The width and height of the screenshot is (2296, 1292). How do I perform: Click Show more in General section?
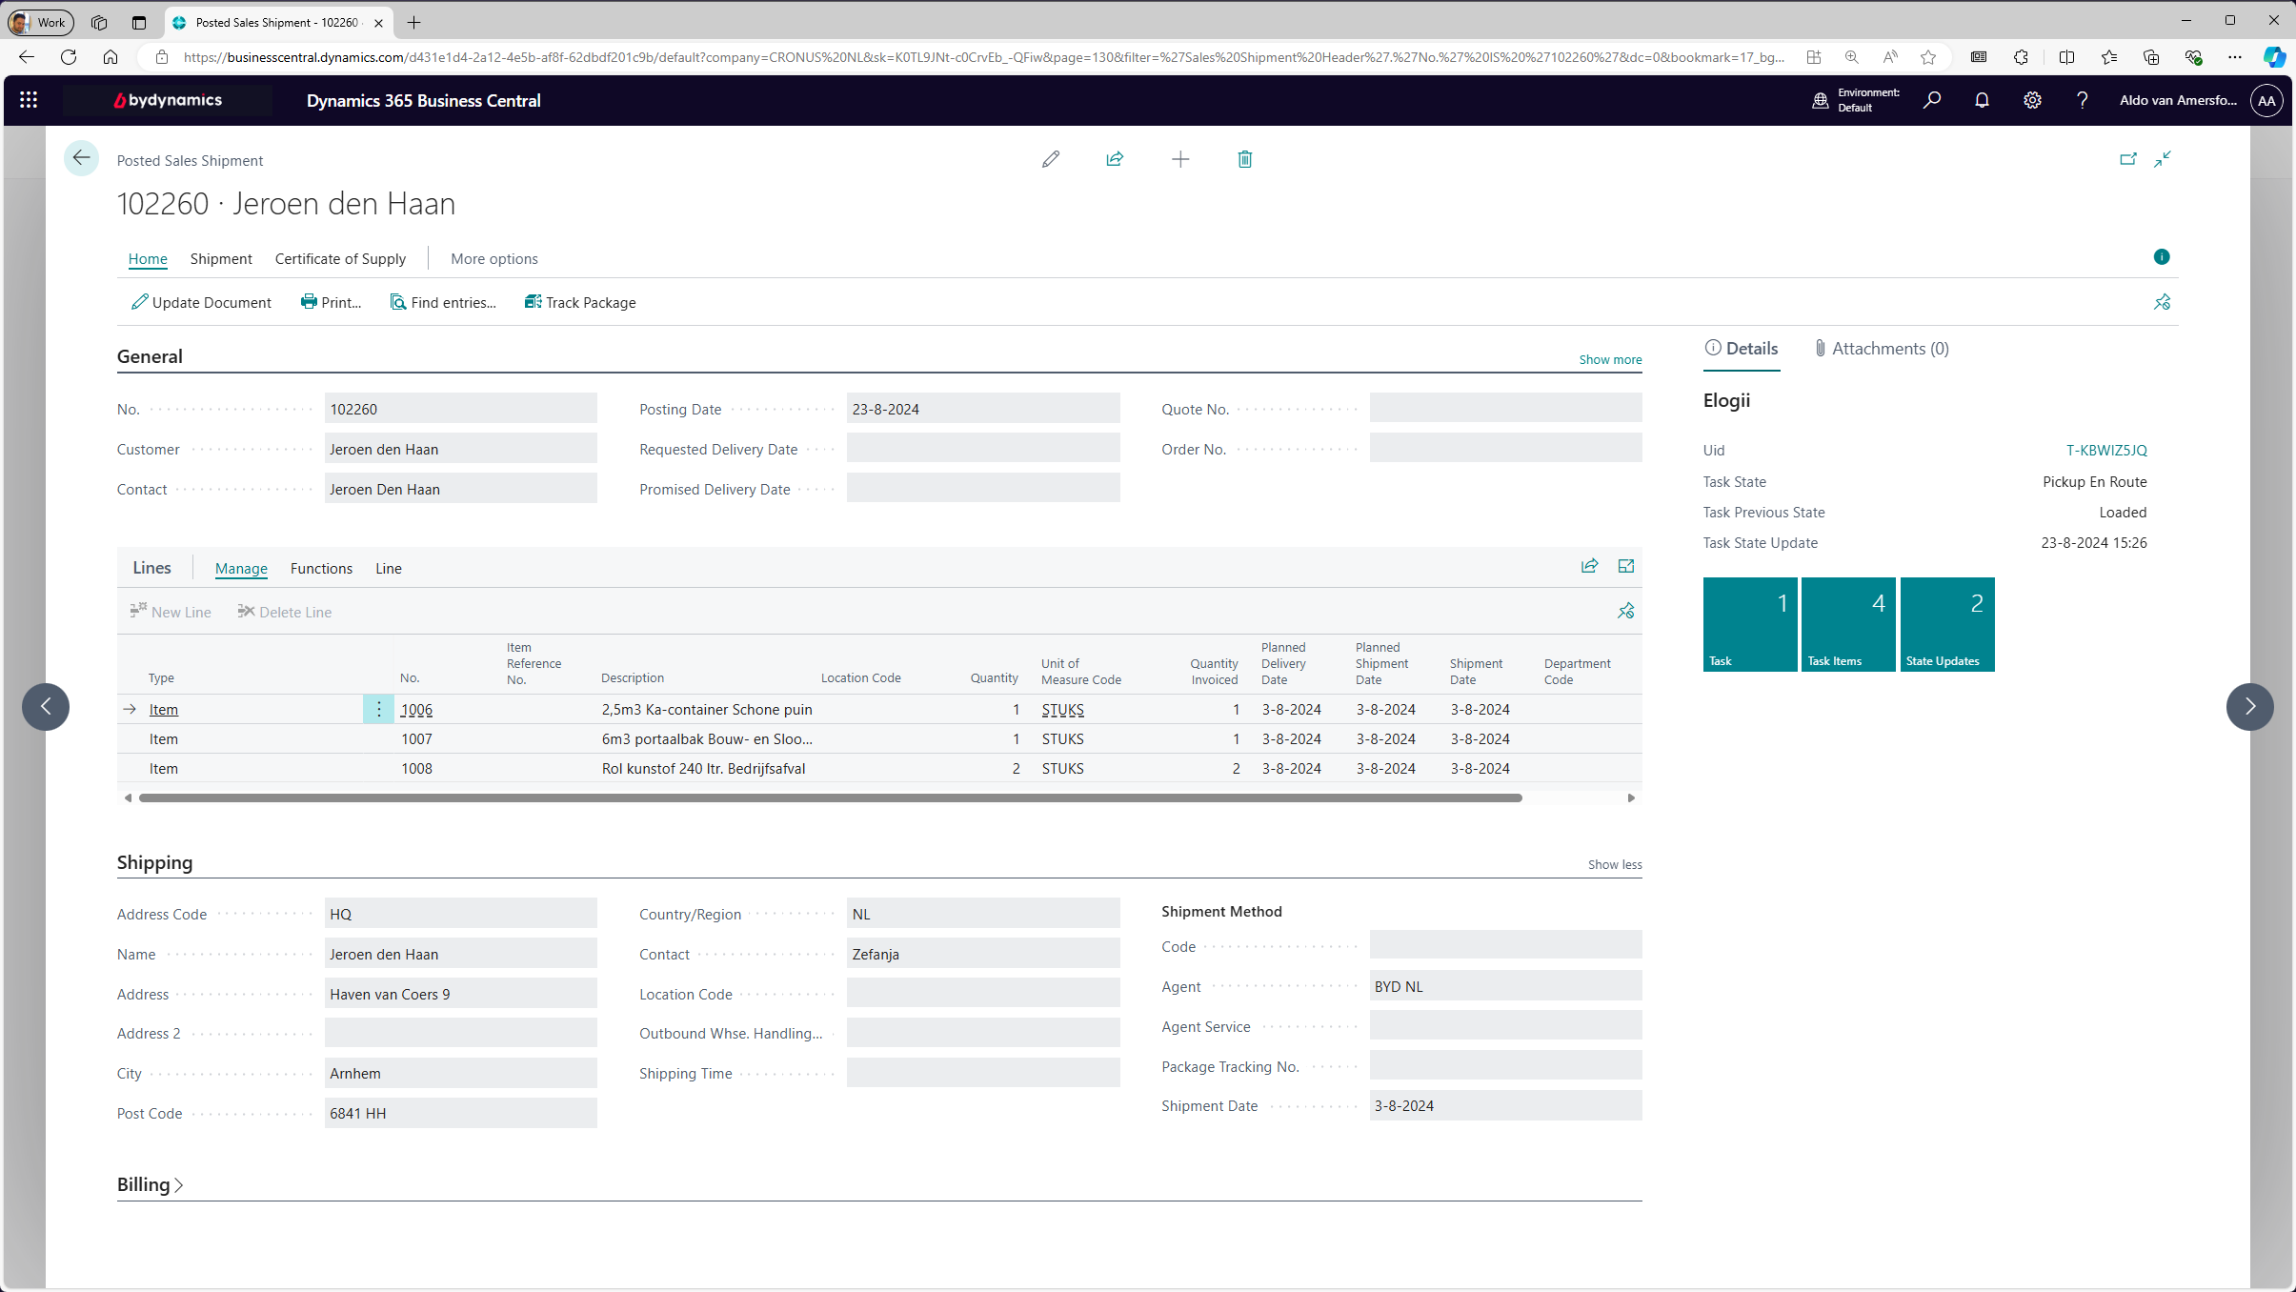click(x=1609, y=359)
